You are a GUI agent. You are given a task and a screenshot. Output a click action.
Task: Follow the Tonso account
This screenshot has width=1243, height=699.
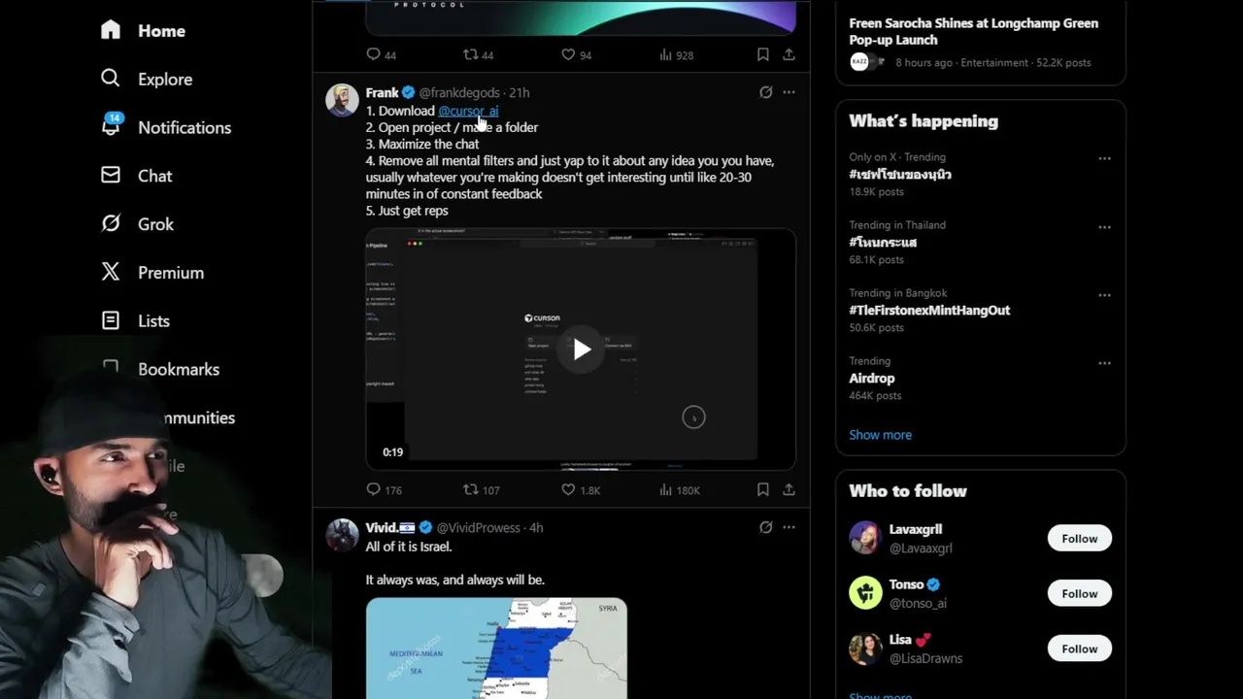click(x=1079, y=594)
